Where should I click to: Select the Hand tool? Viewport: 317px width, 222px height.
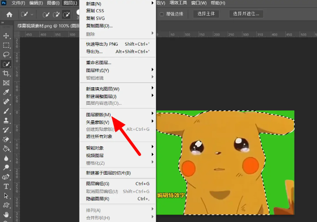pyautogui.click(x=7, y=215)
